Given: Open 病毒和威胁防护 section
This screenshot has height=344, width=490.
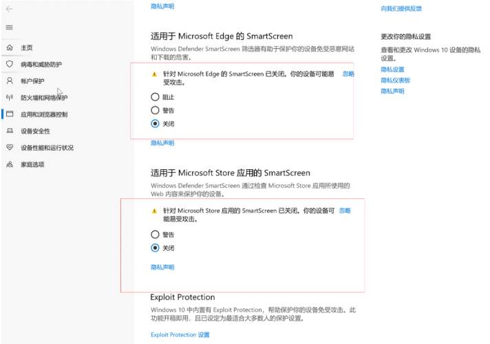Looking at the screenshot, I should coord(41,65).
